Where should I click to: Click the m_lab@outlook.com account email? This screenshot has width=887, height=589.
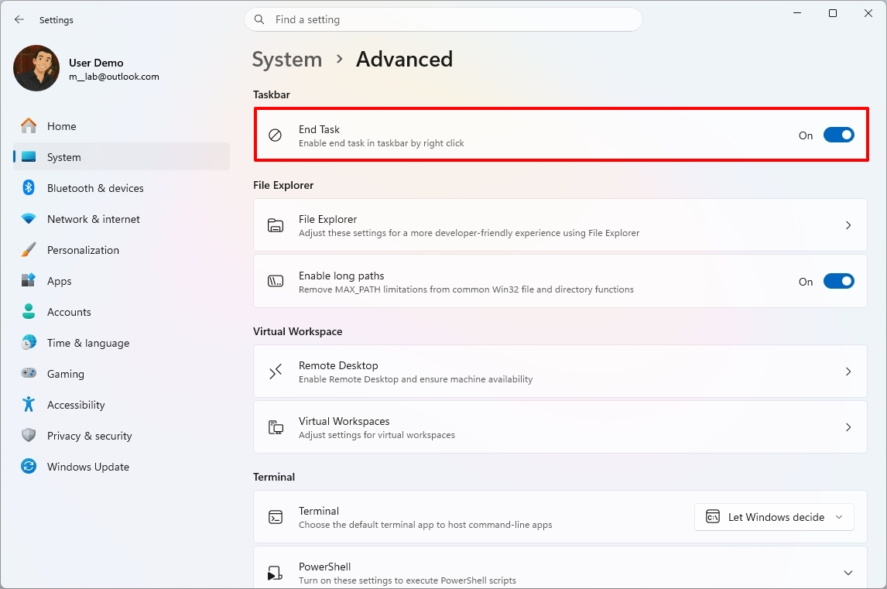coord(114,77)
